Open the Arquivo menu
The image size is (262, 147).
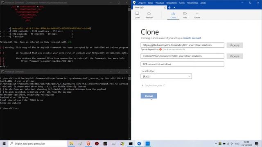142,3
